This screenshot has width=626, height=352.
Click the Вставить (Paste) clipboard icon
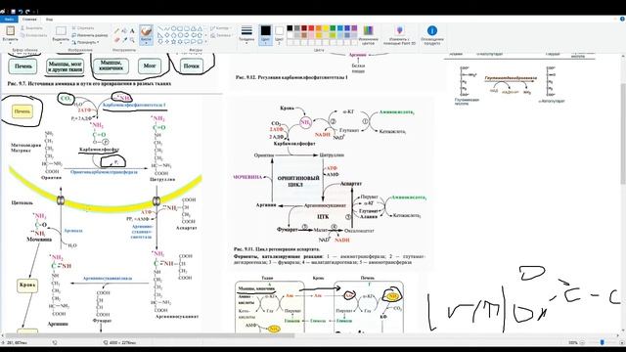point(10,30)
